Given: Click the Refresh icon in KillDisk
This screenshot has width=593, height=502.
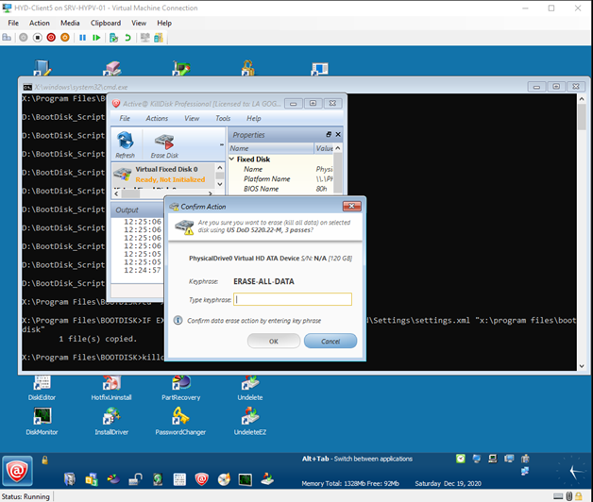Looking at the screenshot, I should pyautogui.click(x=126, y=144).
